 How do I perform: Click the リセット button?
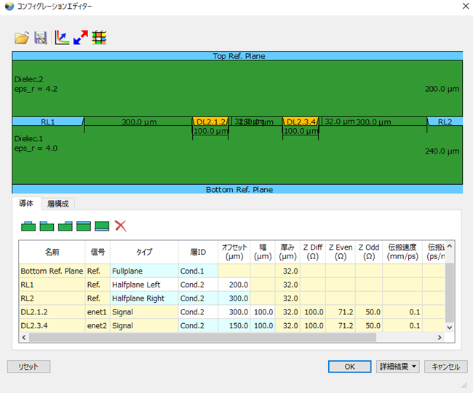pyautogui.click(x=28, y=367)
